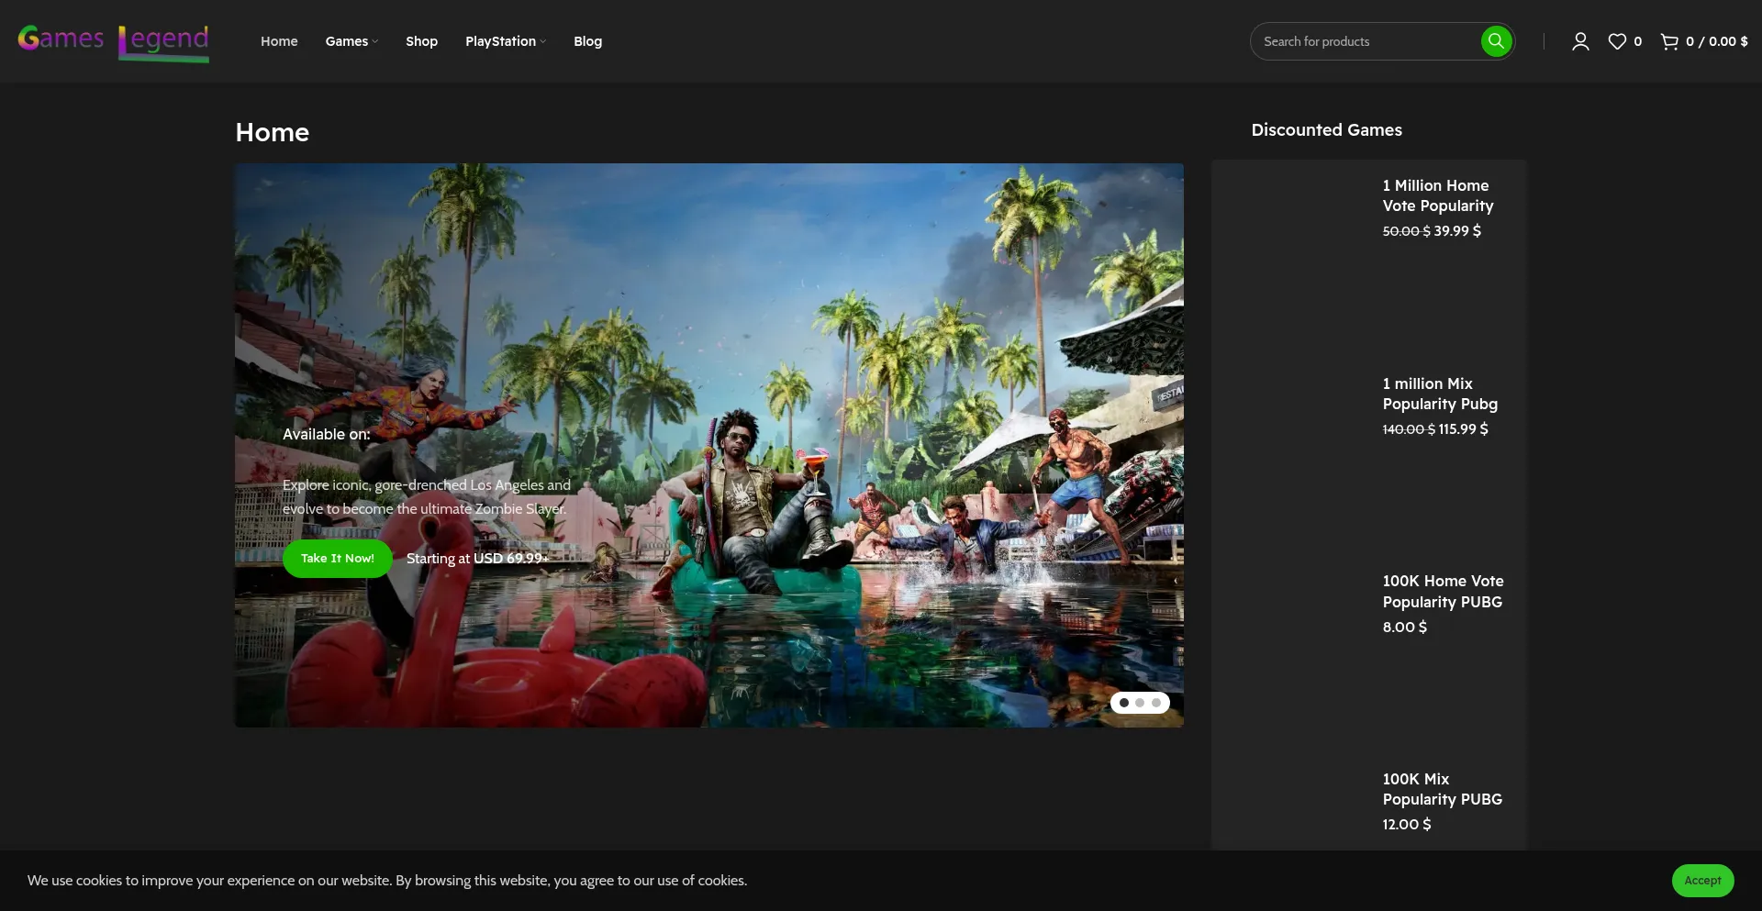Expand the Games dropdown menu
The image size is (1762, 911).
point(351,41)
